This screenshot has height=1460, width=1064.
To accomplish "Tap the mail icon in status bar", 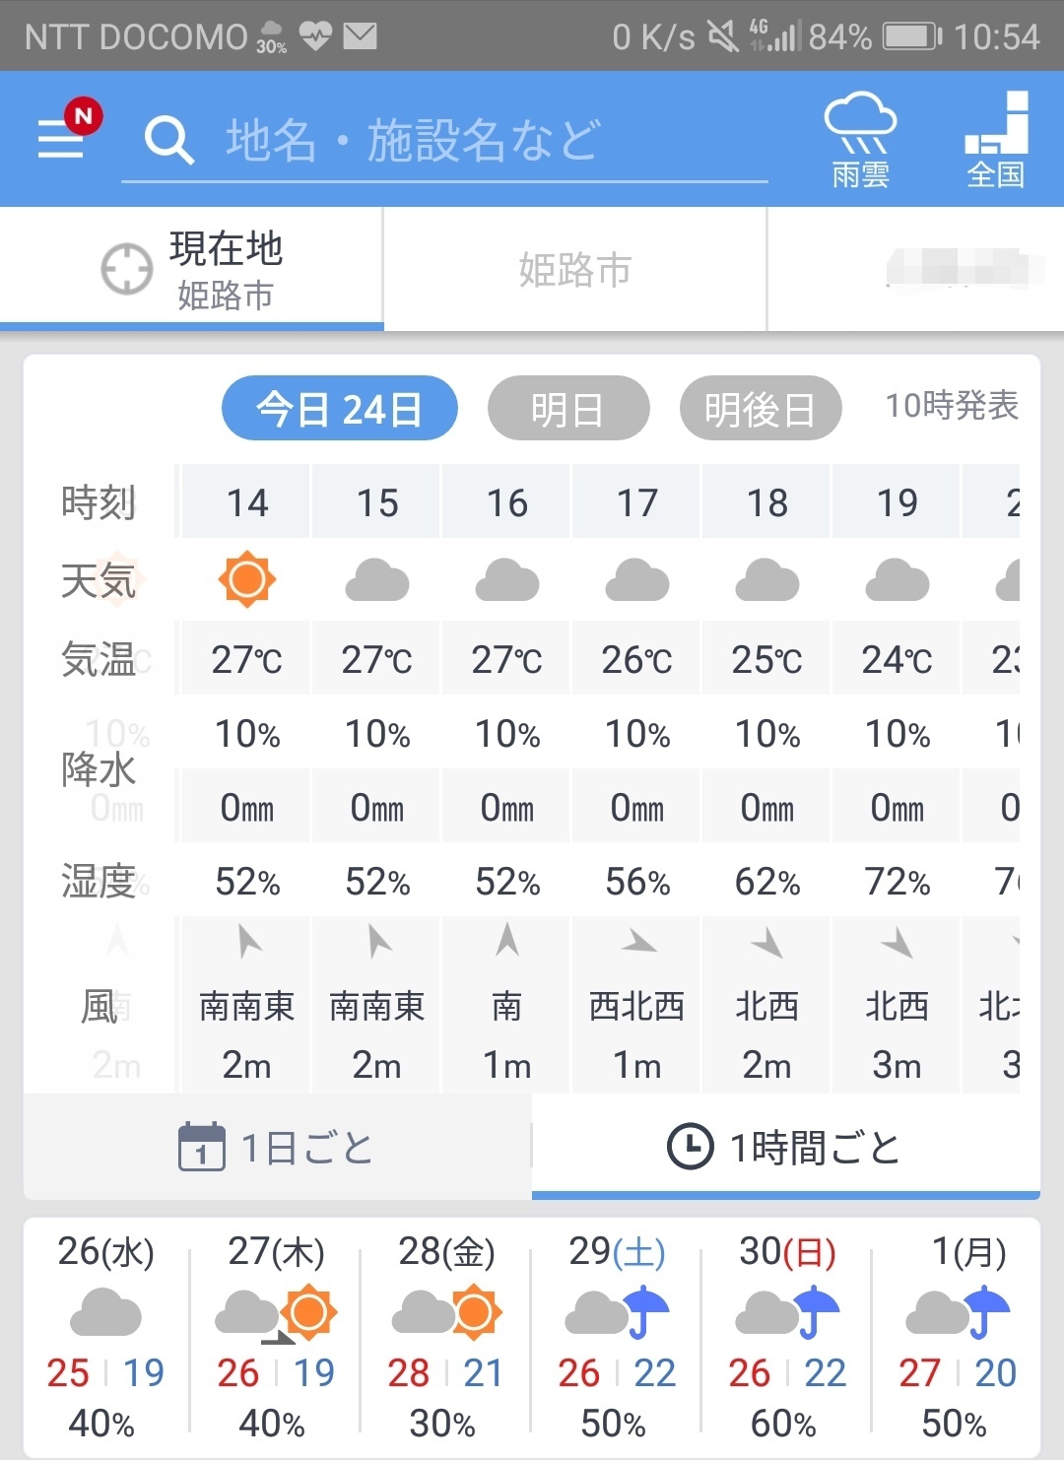I will 360,36.
